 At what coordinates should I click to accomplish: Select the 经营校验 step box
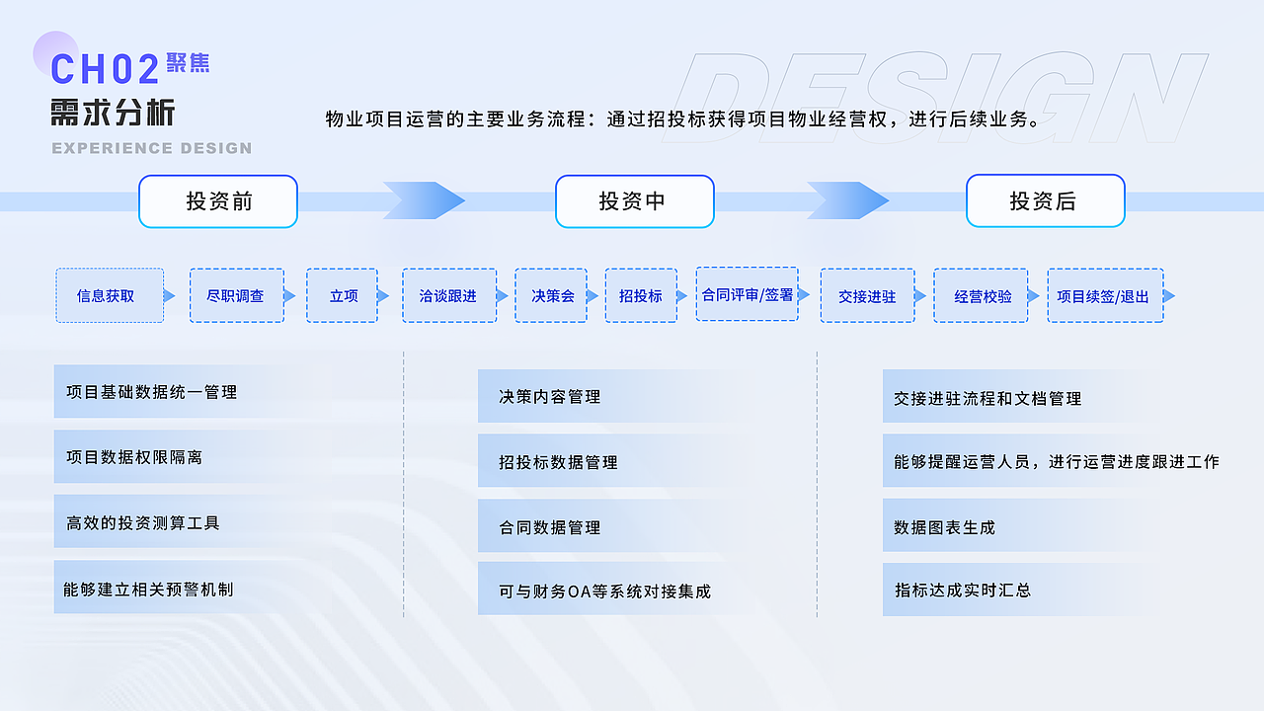(981, 295)
